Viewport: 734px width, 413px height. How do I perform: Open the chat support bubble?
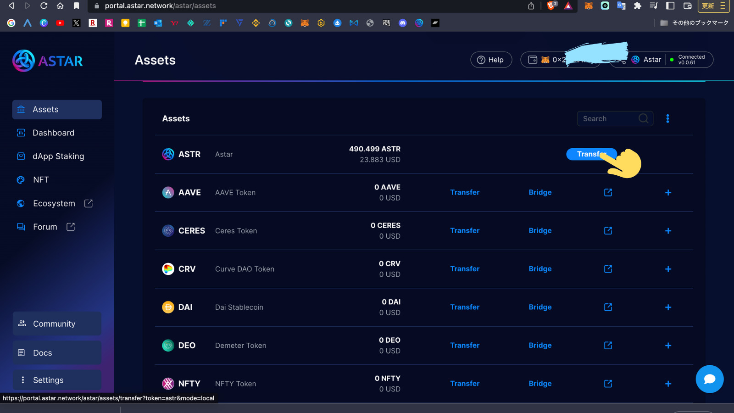click(x=709, y=379)
